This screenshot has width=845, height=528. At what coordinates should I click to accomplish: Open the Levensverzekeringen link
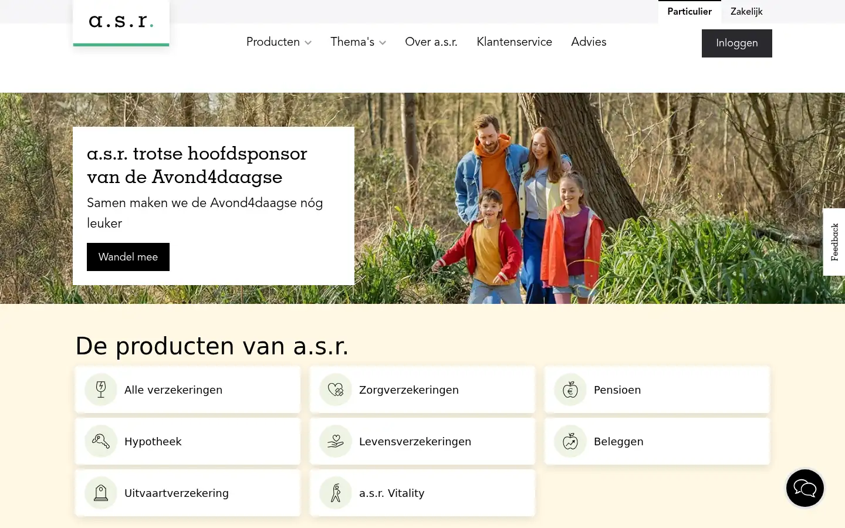click(422, 441)
